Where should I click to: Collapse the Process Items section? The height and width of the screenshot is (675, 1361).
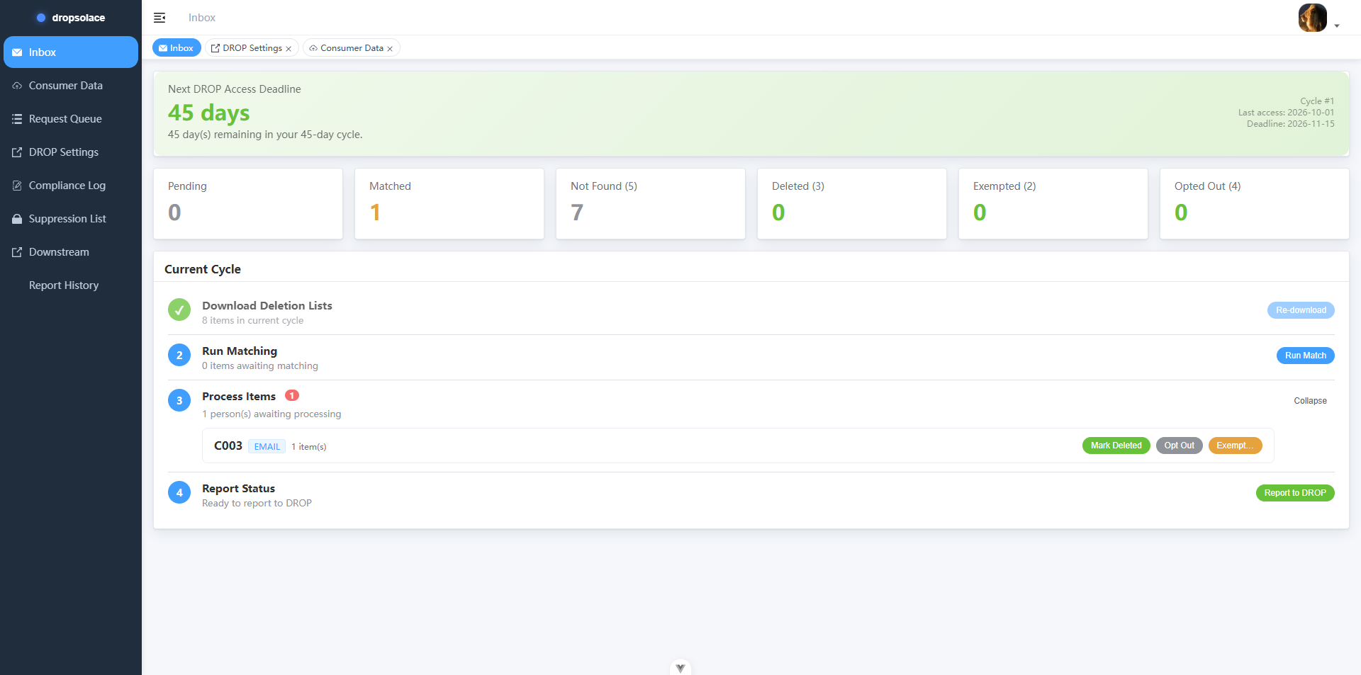pyautogui.click(x=1310, y=401)
